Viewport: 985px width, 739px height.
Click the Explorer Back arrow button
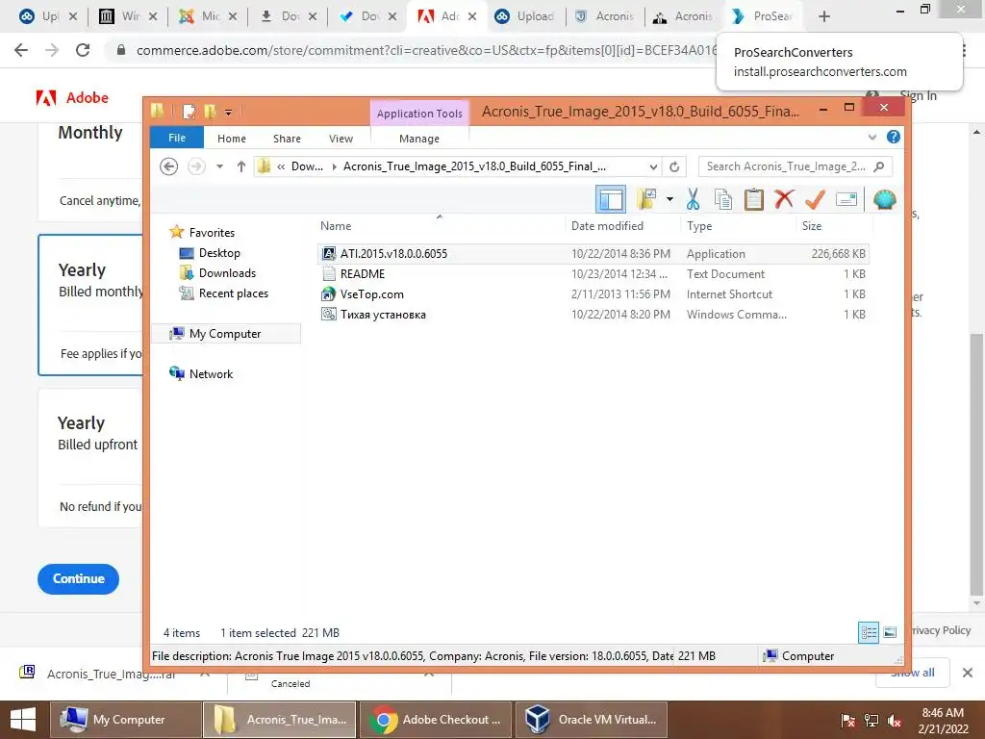[x=168, y=166]
